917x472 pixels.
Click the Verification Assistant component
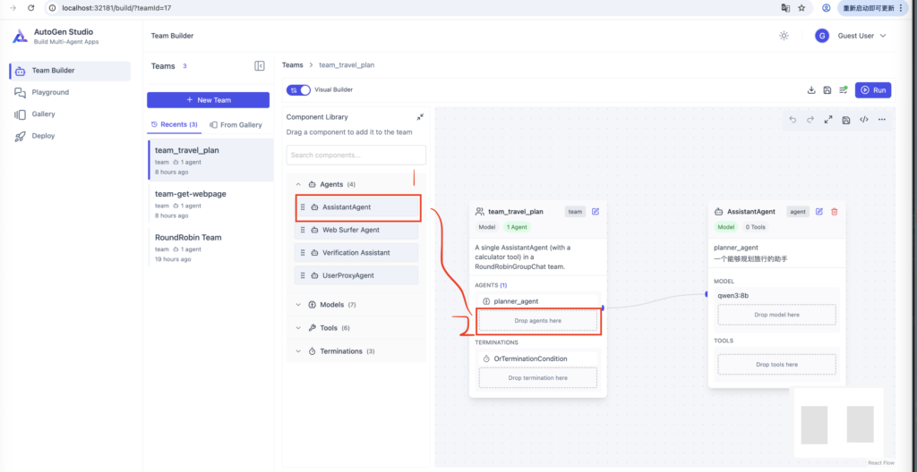point(356,253)
